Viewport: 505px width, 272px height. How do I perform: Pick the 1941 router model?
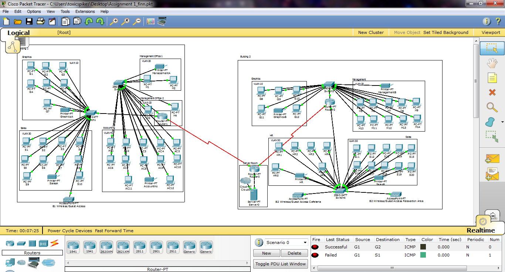90,247
